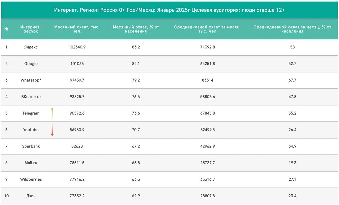Click the value 82628 for Sberbank
The width and height of the screenshot is (339, 205).
(77, 146)
